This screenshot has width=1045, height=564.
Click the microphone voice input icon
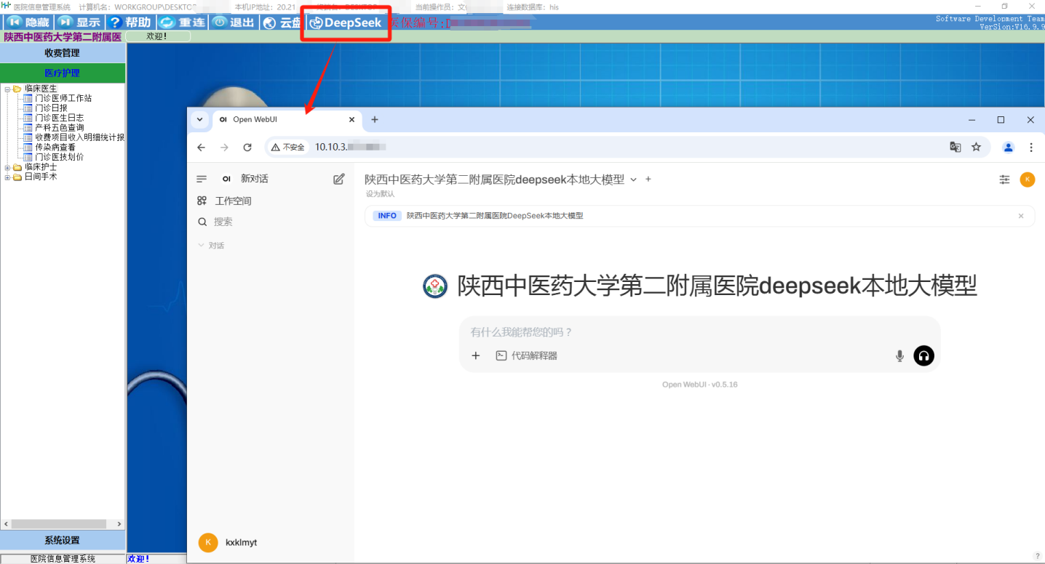pyautogui.click(x=899, y=356)
